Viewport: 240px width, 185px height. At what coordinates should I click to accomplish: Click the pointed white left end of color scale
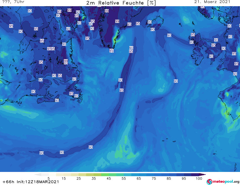[x=38, y=175]
